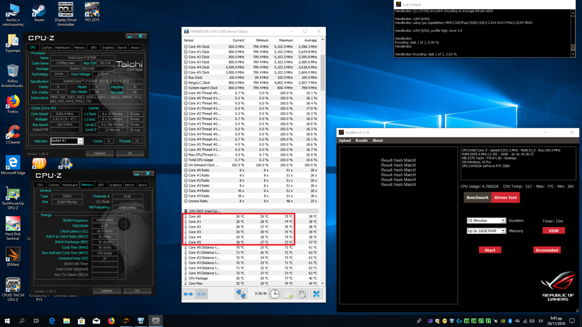Click Windows Start button on taskbar
The image size is (582, 327).
[7, 321]
